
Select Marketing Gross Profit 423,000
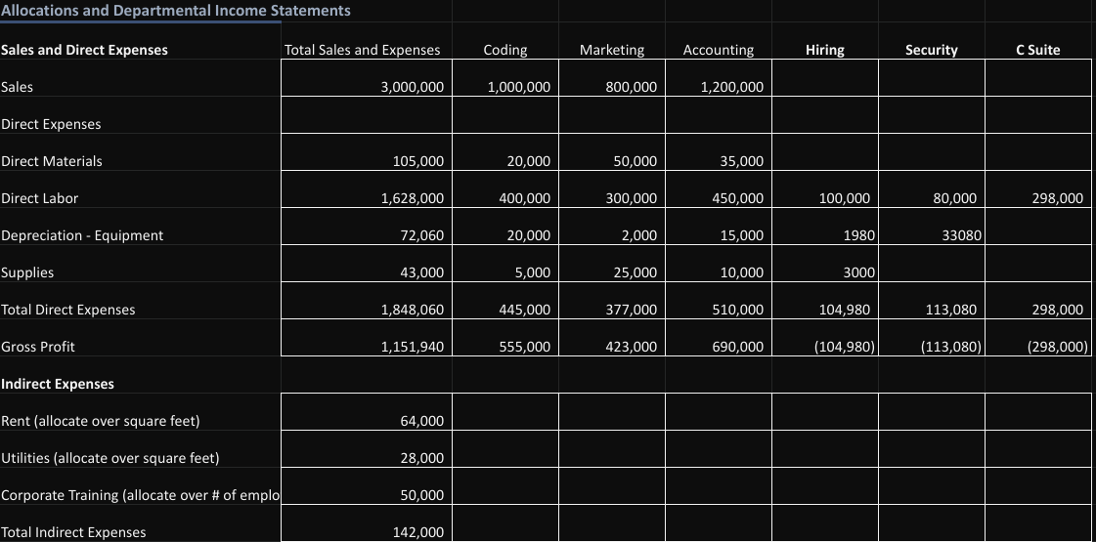(x=612, y=337)
